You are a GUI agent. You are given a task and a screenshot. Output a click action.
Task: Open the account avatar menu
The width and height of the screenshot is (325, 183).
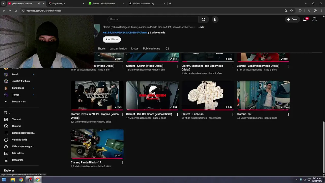(x=315, y=19)
